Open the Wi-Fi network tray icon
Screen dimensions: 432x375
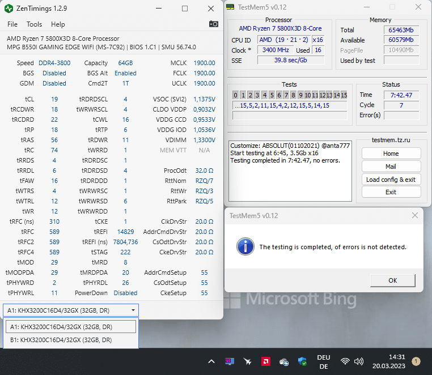[345, 361]
